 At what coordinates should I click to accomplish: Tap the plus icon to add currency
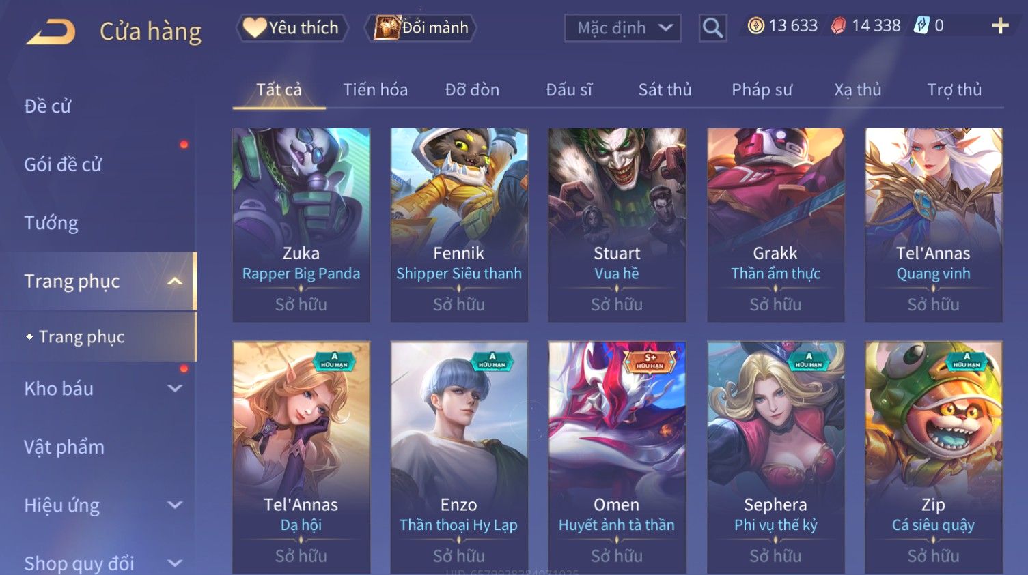1000,26
